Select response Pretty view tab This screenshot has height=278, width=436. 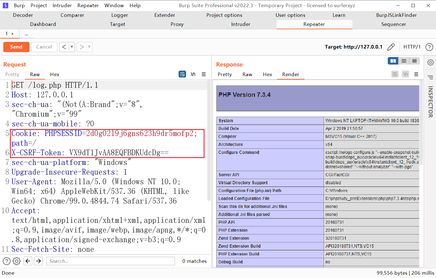[225, 74]
